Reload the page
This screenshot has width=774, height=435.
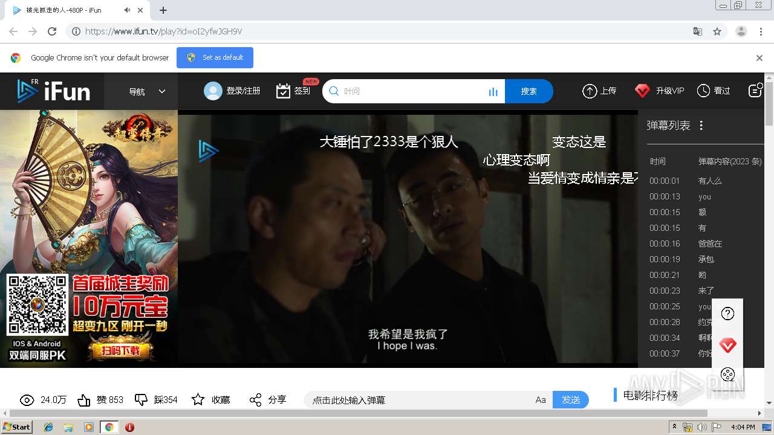pos(52,31)
